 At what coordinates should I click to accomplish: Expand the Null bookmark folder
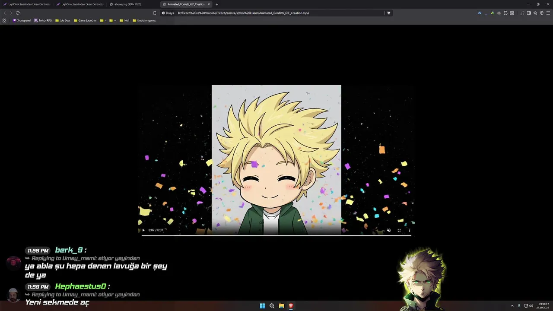[x=124, y=20]
